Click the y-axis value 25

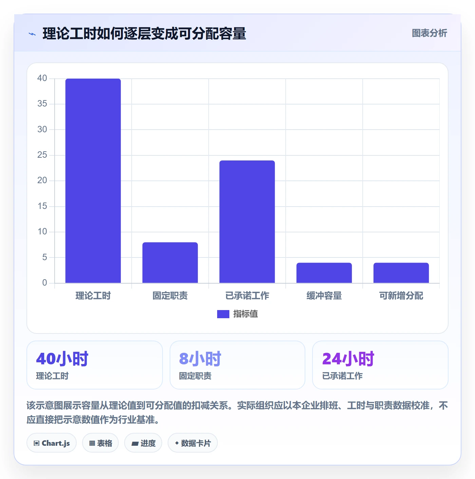tap(42, 155)
